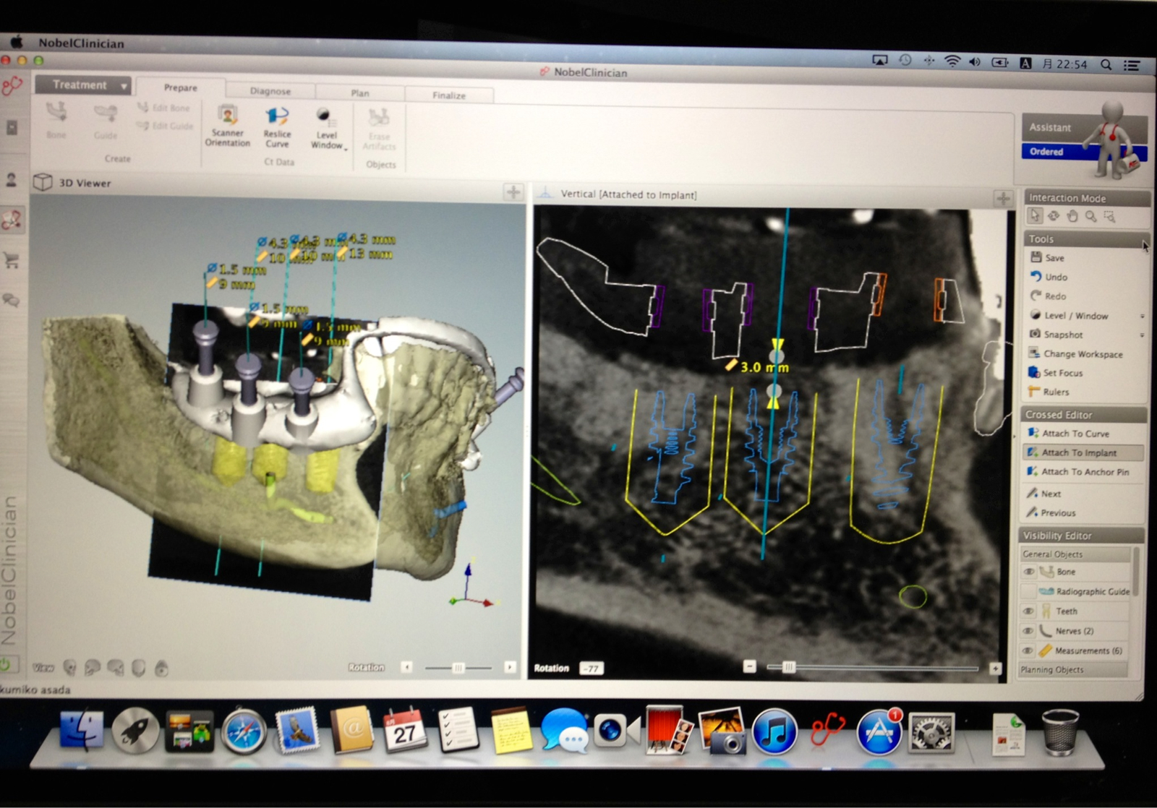Switch 3D view to angled skull
This screenshot has width=1157, height=808.
pos(116,667)
